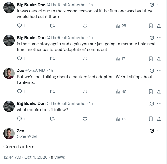The height and width of the screenshot is (164, 167).
Task: Click Grok icon on first Big Bucks Dan tweet
Action: point(152,5)
